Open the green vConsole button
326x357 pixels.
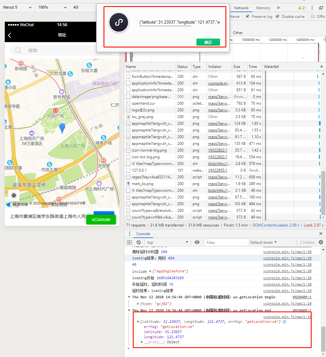101,219
